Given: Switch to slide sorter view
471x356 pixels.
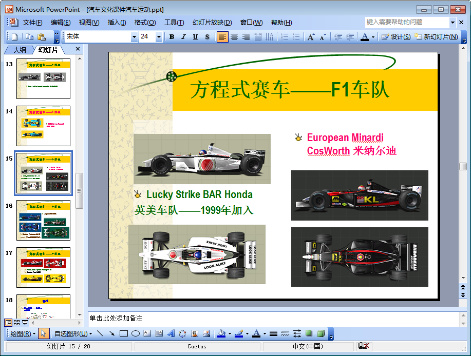Looking at the screenshot, I should click(16, 323).
